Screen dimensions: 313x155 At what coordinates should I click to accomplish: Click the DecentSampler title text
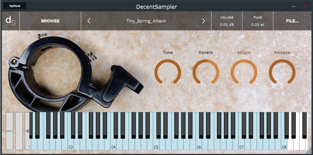click(156, 7)
